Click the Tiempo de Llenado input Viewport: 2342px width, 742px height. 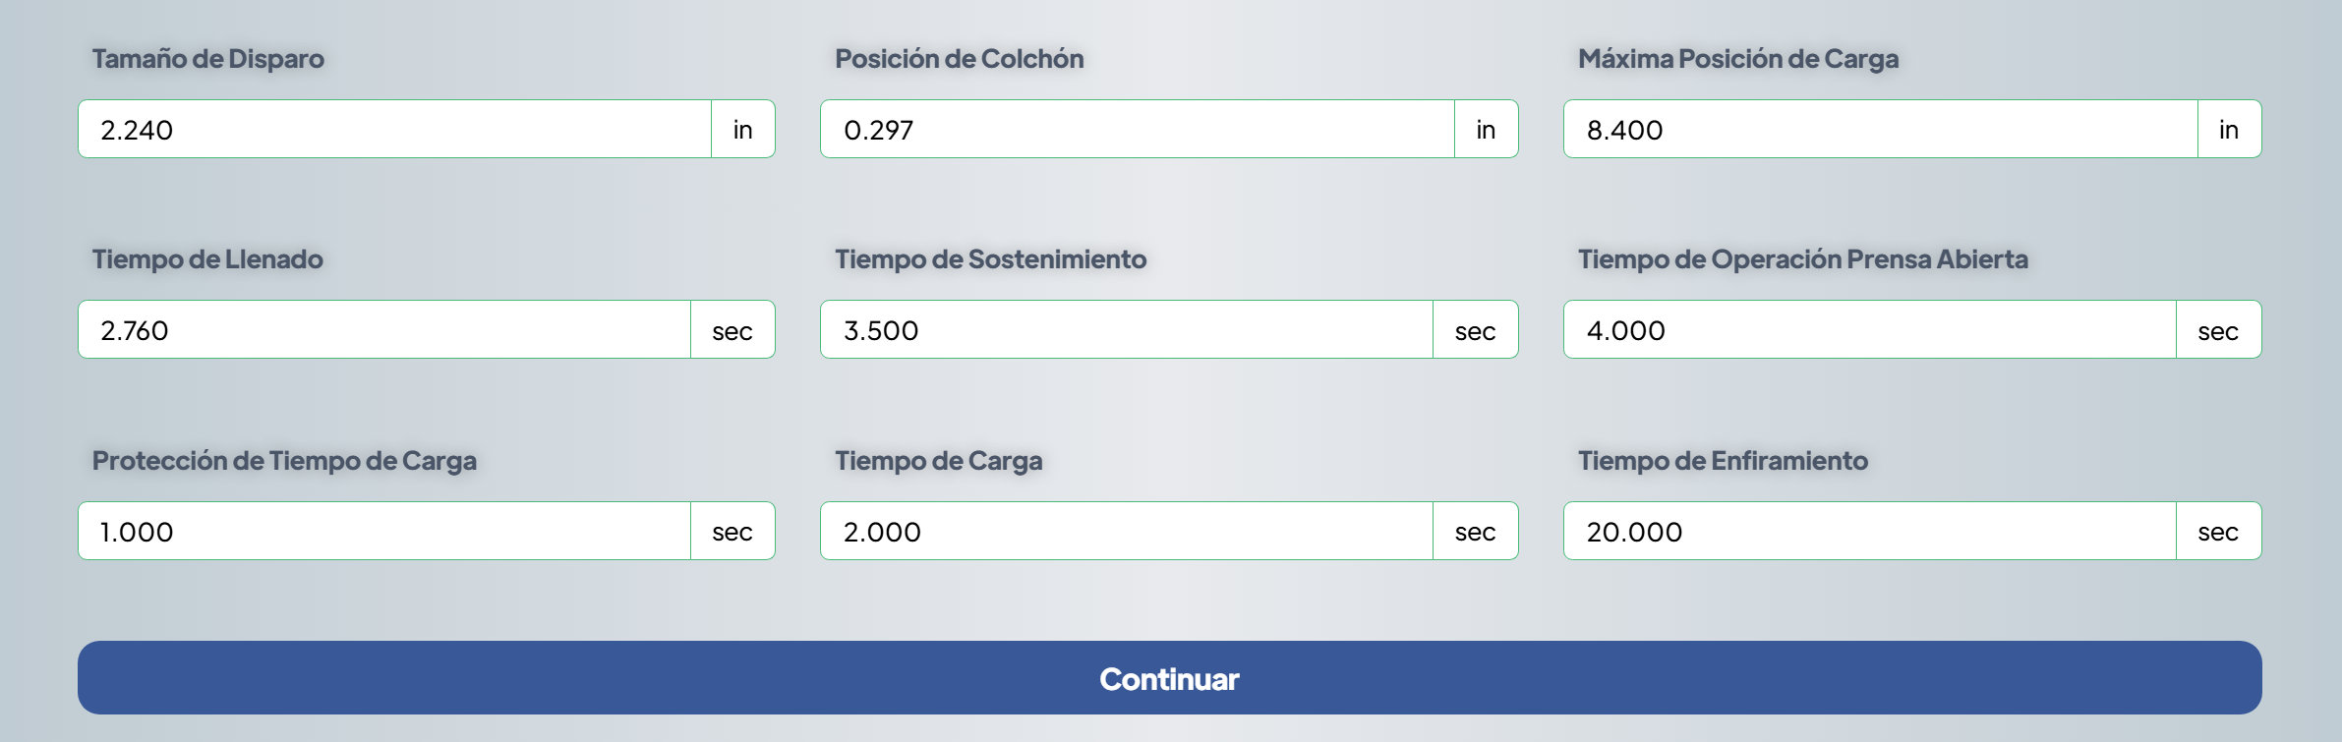point(383,330)
